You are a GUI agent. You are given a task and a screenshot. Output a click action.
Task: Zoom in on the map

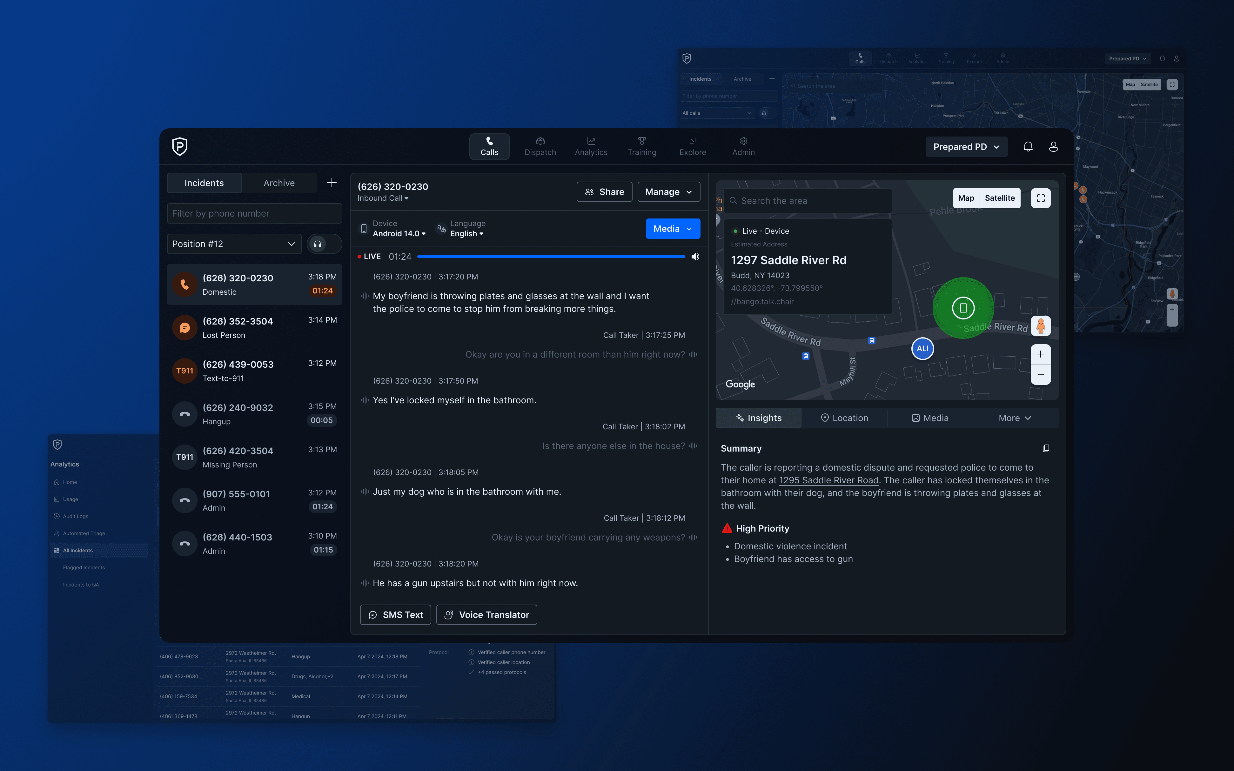tap(1041, 354)
